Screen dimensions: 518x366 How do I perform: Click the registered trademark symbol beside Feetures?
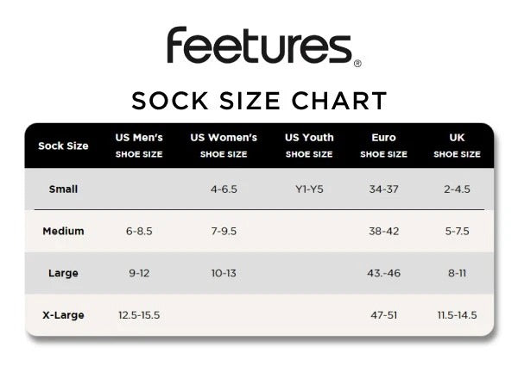tap(357, 63)
